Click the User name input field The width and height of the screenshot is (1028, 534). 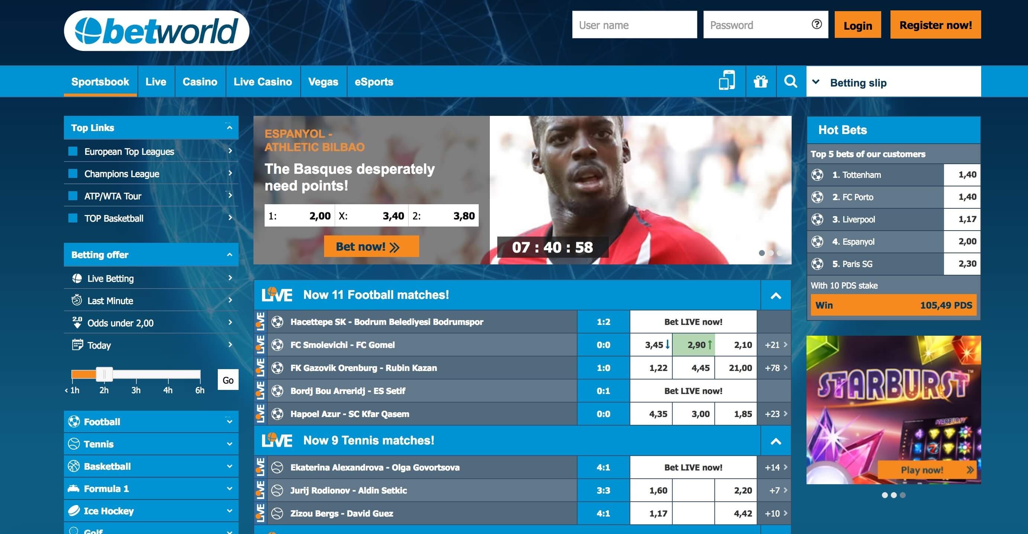point(634,25)
